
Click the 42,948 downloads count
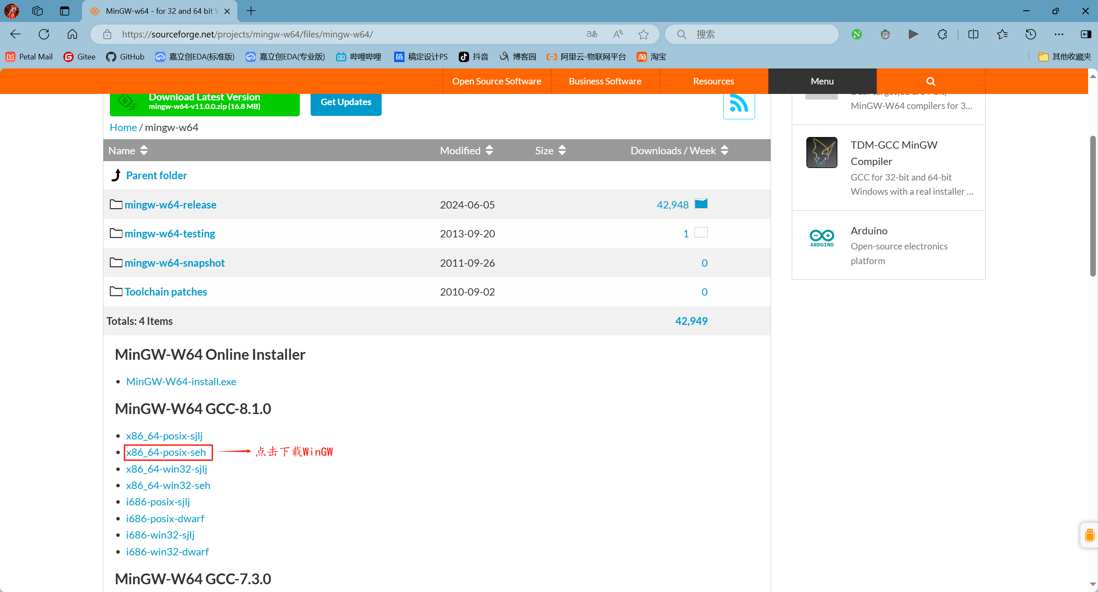672,205
